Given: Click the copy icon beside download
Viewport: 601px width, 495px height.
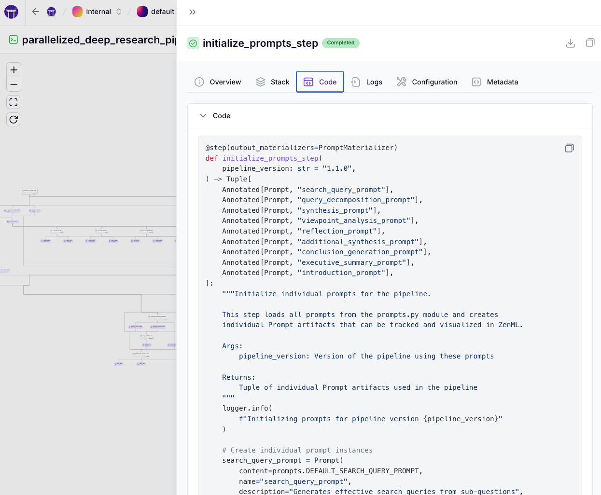Looking at the screenshot, I should [x=590, y=43].
